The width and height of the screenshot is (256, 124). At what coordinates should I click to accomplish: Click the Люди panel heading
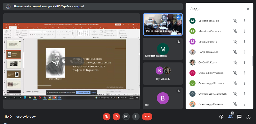(195, 9)
